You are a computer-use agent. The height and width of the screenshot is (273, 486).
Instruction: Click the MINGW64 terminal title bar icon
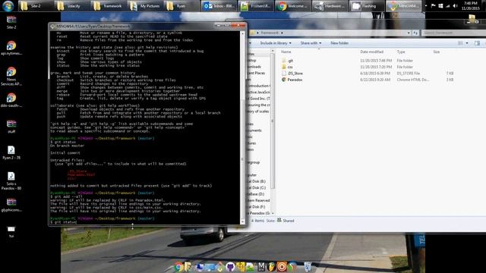click(x=52, y=27)
